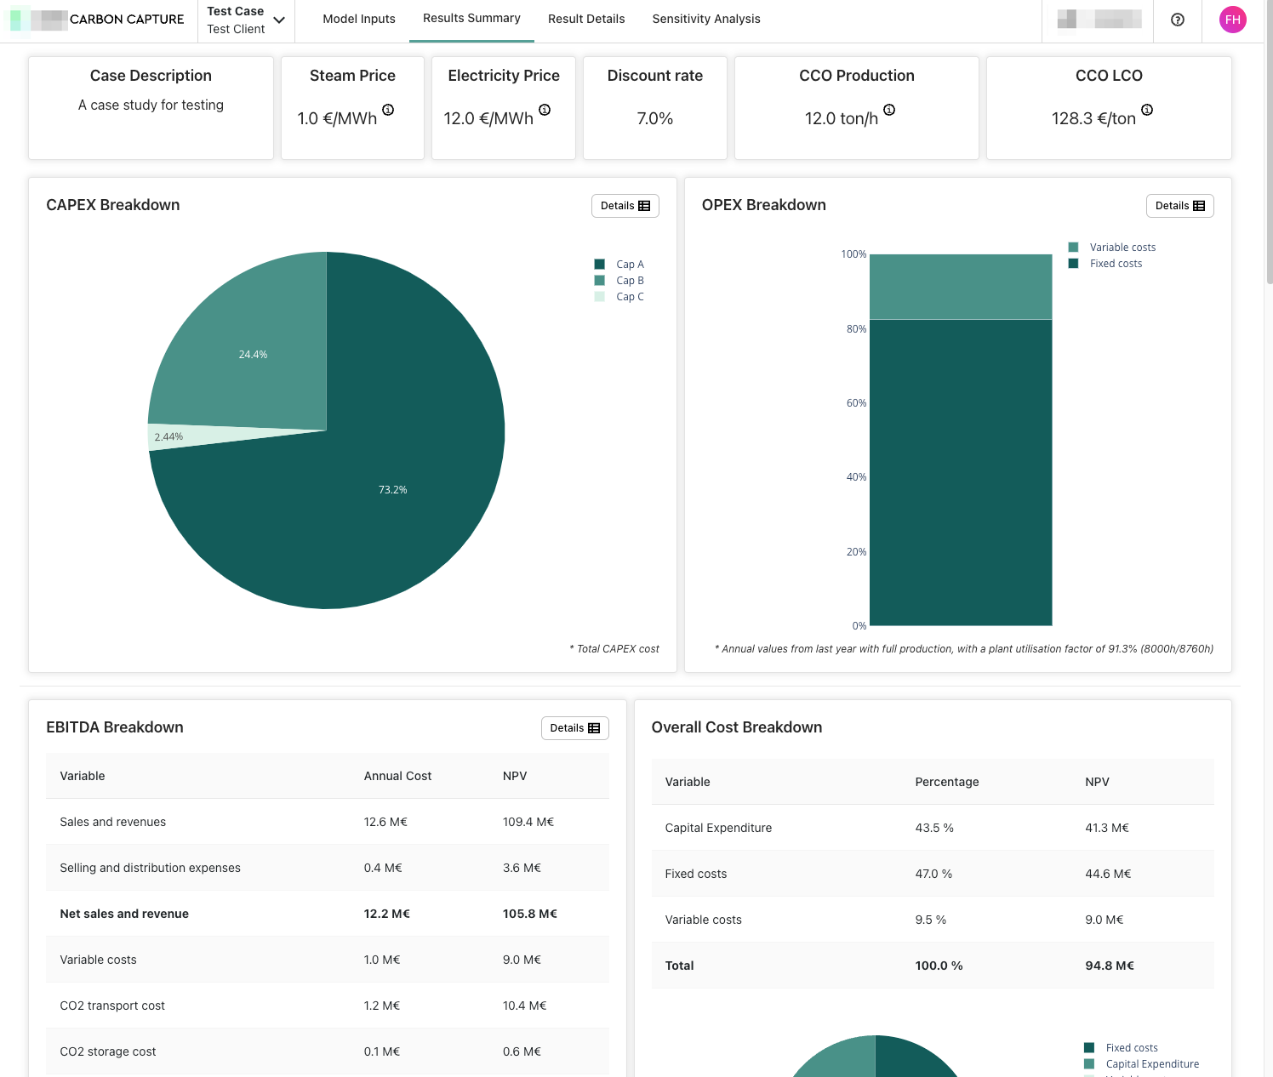Click the CCO Production info icon
Screen dimensions: 1273x1077
(889, 110)
